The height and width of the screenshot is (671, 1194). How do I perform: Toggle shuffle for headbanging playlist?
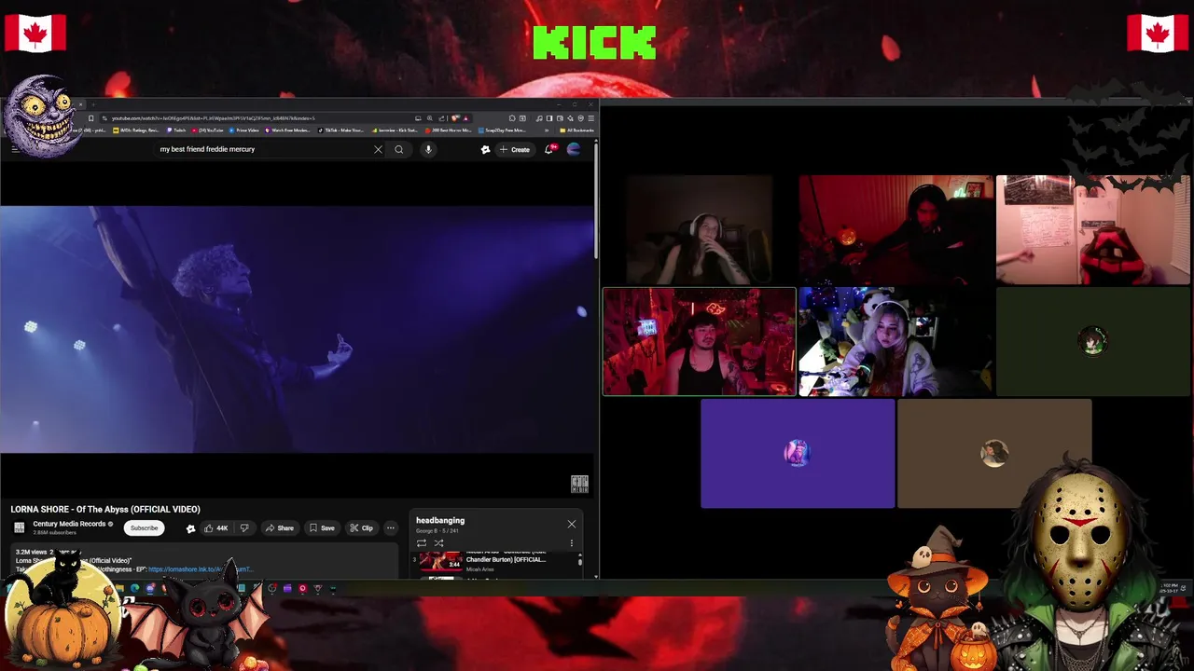pyautogui.click(x=438, y=543)
